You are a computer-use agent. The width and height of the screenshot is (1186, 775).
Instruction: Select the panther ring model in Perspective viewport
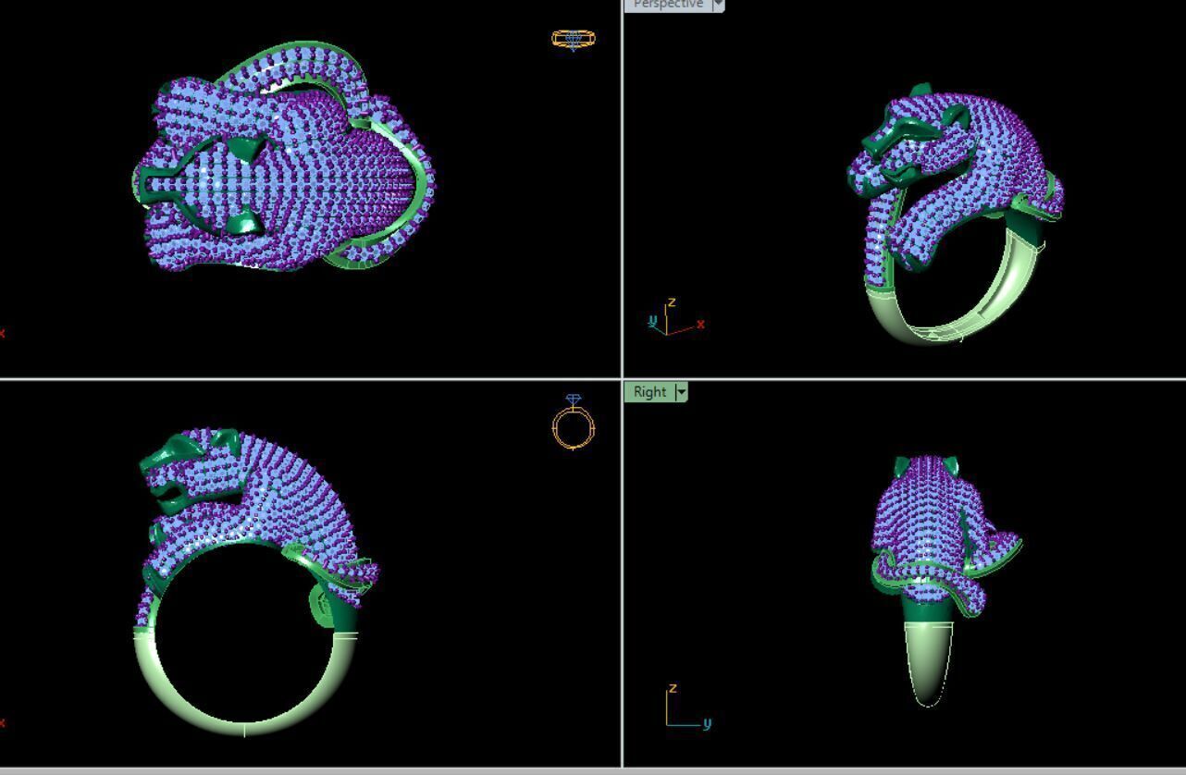click(955, 215)
